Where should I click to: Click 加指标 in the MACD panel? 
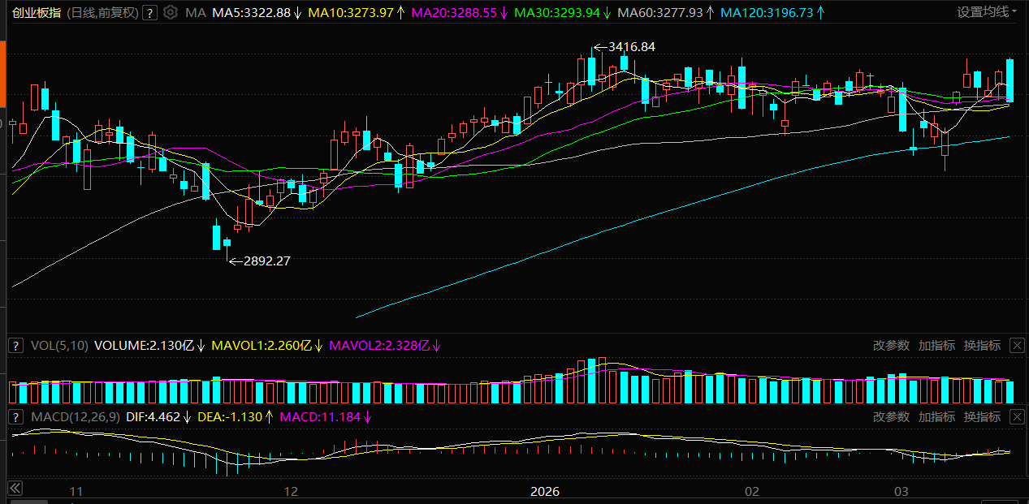click(x=936, y=417)
